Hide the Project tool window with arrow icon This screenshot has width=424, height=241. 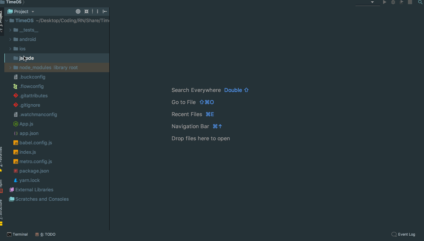pos(105,11)
